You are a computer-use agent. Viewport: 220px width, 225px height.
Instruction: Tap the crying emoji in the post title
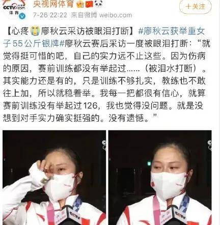(35, 31)
